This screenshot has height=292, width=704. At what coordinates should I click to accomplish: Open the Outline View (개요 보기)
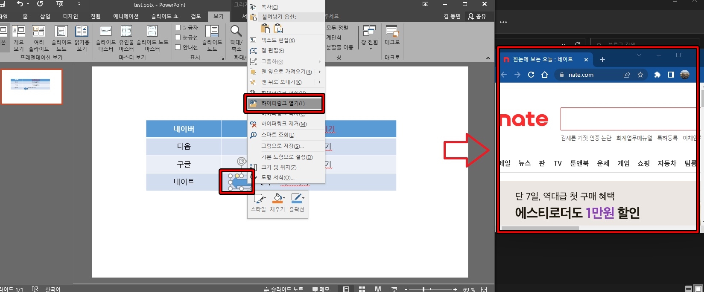[18, 38]
